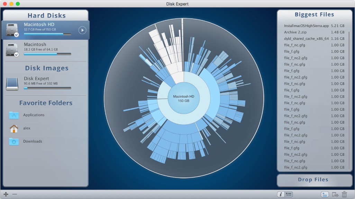Click the Biggest Files panel header
355x199 pixels.
tap(314, 15)
